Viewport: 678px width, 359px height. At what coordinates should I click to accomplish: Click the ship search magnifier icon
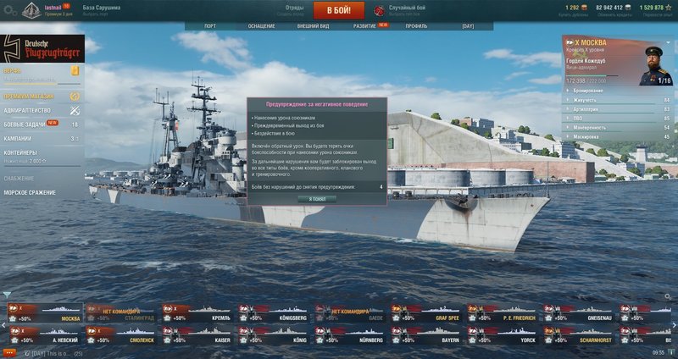(x=668, y=296)
